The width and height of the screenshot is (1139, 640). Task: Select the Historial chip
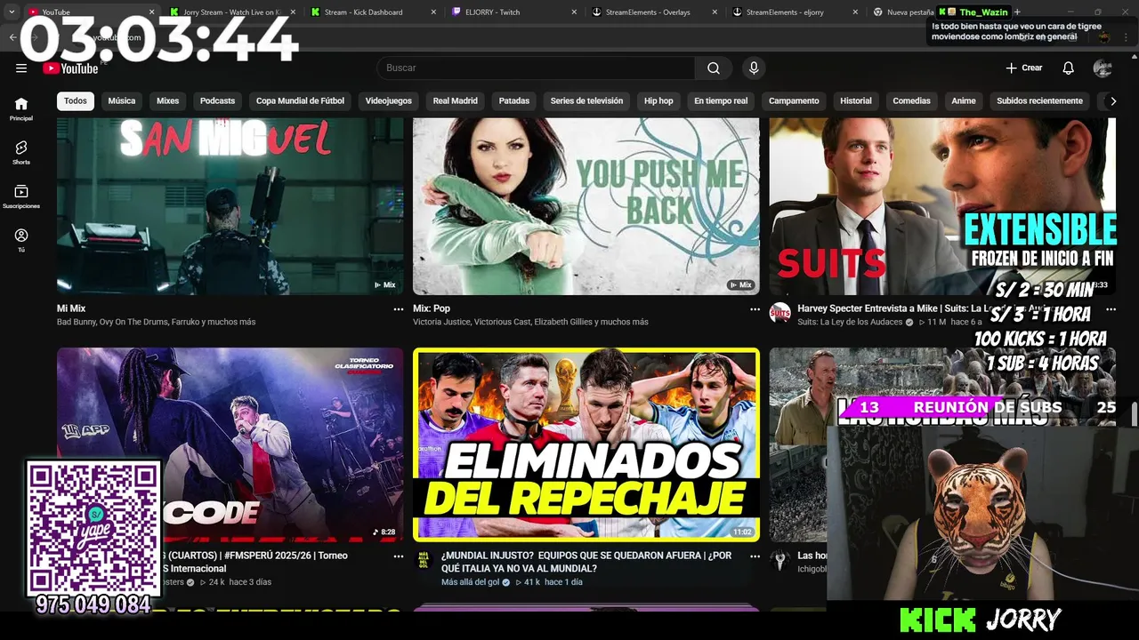(856, 101)
